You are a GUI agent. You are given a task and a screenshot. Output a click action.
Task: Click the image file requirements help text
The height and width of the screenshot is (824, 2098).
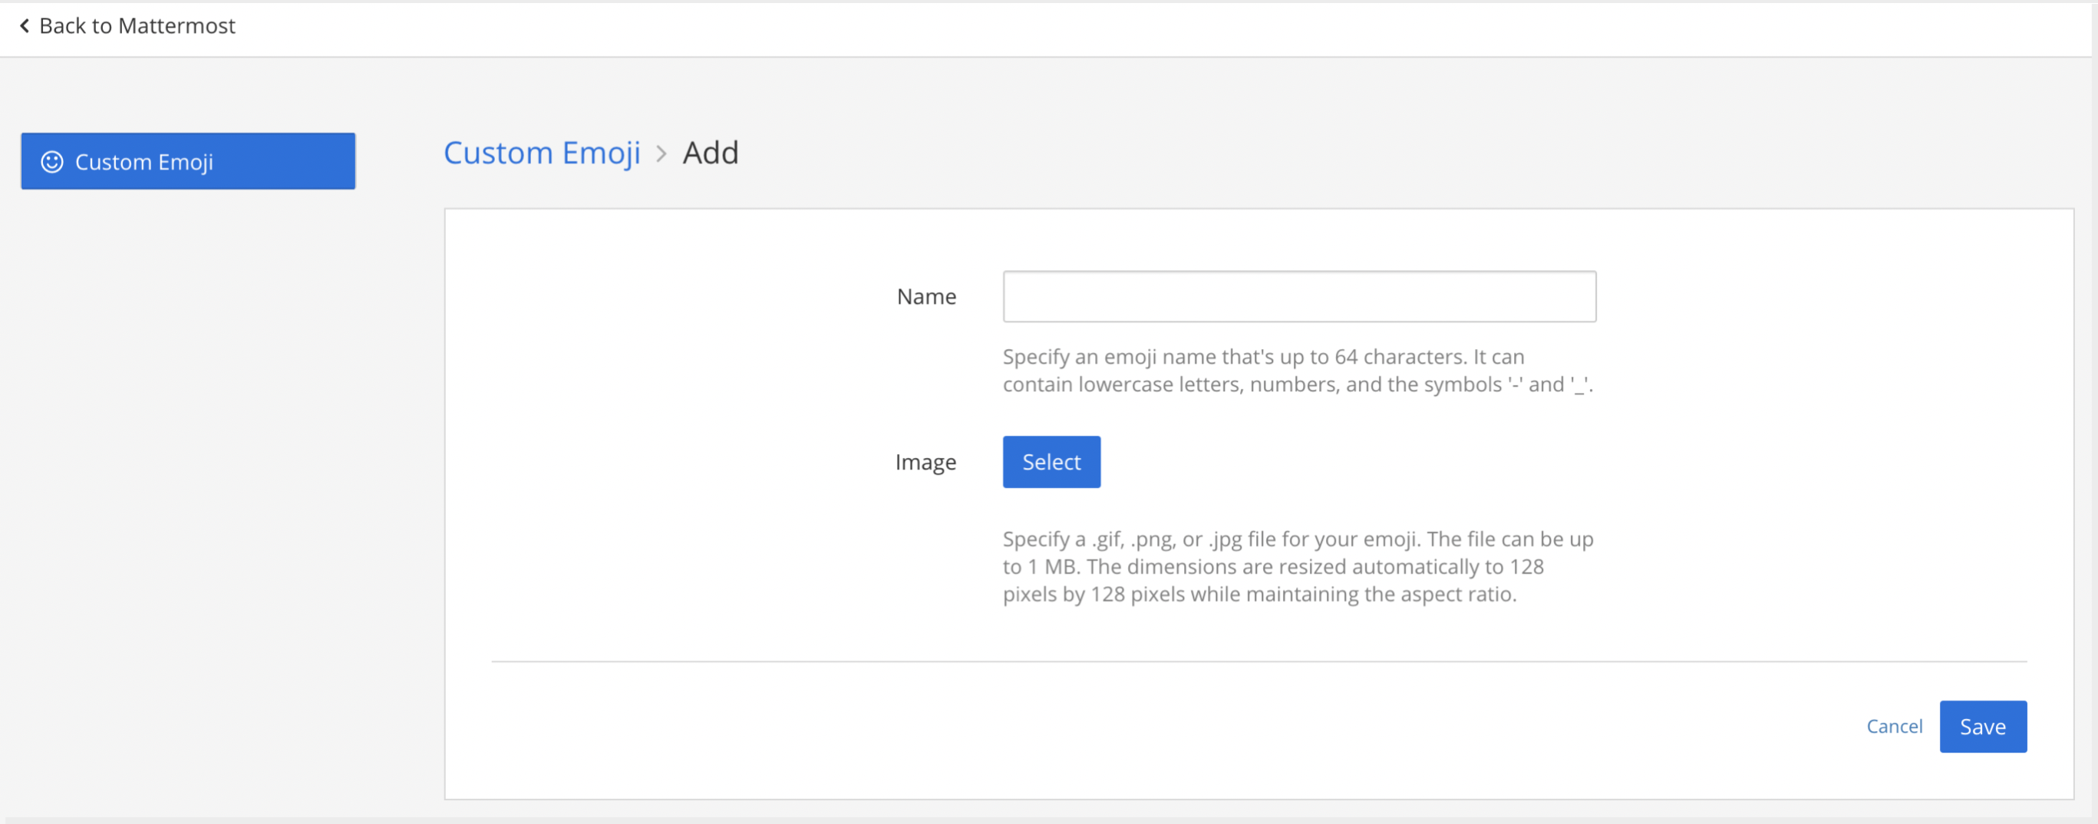coord(1297,567)
